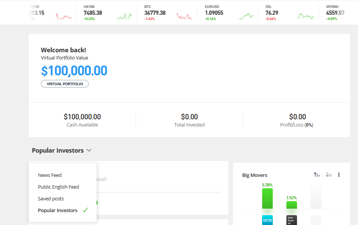Click the Welcome back! heading

[64, 50]
